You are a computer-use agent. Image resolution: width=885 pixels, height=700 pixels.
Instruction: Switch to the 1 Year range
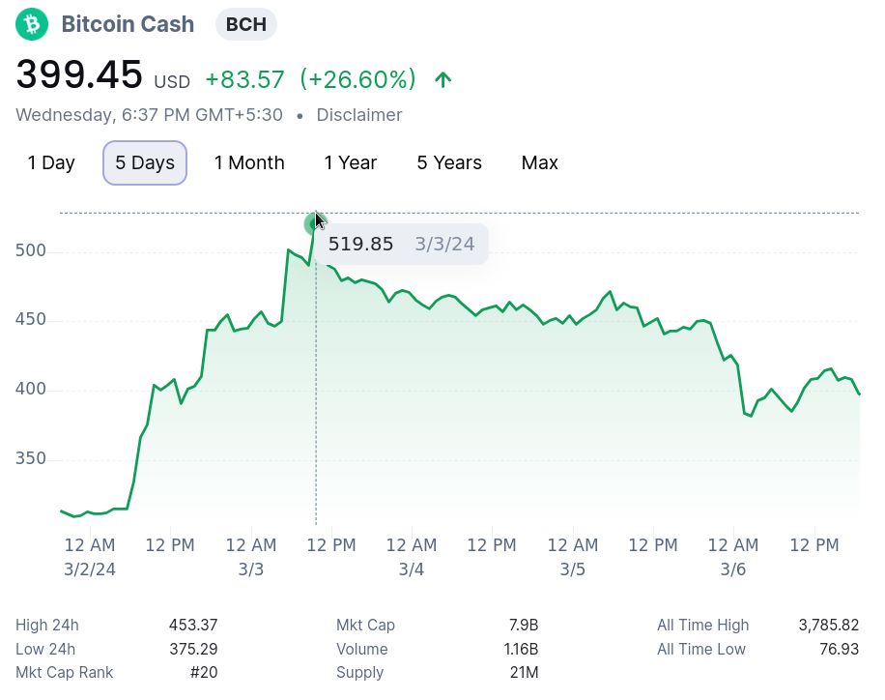tap(351, 162)
